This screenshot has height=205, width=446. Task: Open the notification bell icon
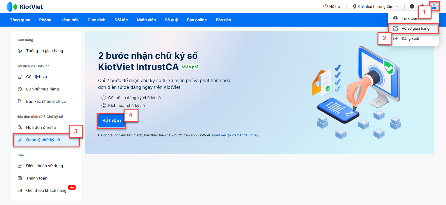point(412,6)
